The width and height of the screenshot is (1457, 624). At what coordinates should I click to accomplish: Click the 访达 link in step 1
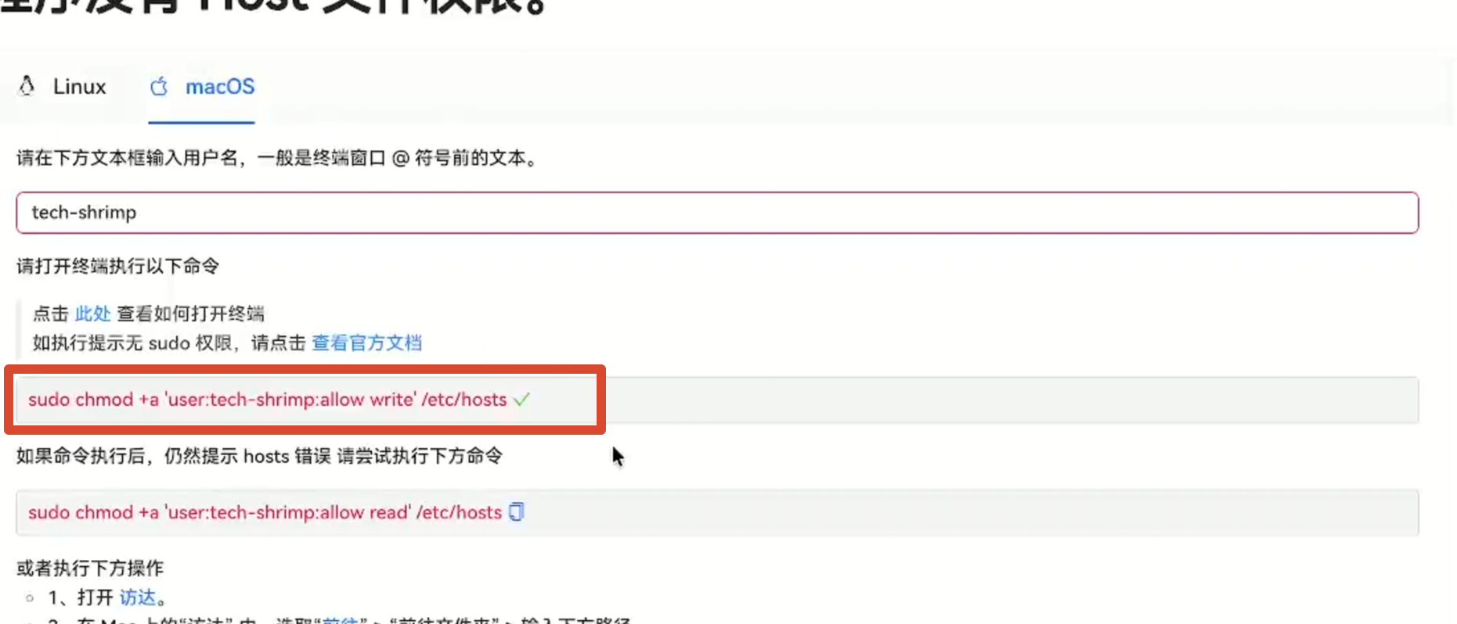pyautogui.click(x=138, y=597)
